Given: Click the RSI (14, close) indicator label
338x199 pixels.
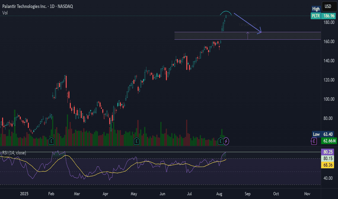Looking at the screenshot, I should pyautogui.click(x=14, y=153).
